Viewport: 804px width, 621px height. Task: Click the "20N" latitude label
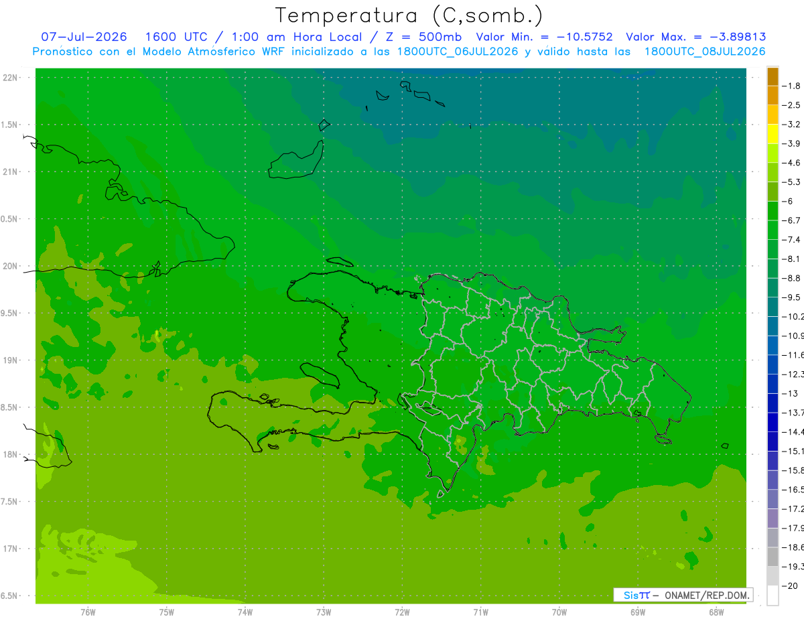(x=11, y=266)
